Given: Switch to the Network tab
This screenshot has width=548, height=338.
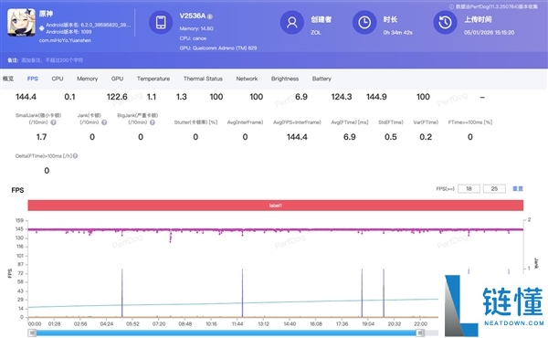Looking at the screenshot, I should point(247,79).
